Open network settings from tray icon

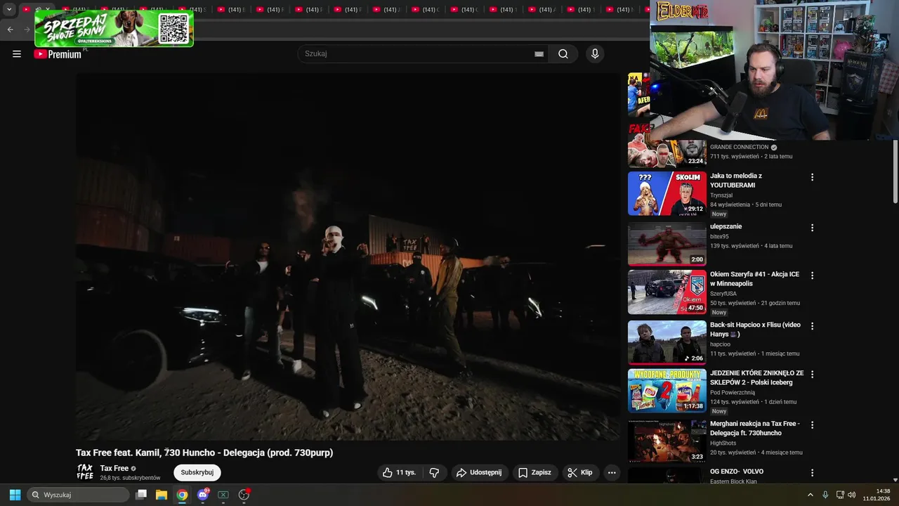tap(840, 495)
